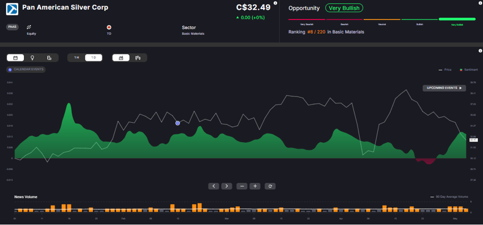Open info icon beside the stock price
Screen dimensions: 483x225
[x=276, y=3]
